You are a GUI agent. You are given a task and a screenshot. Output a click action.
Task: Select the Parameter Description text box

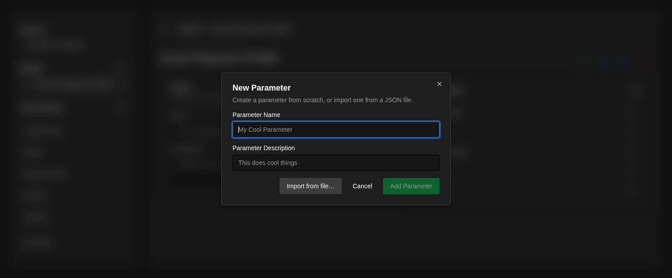(336, 163)
